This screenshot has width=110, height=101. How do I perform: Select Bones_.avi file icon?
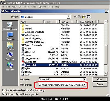[23, 52]
